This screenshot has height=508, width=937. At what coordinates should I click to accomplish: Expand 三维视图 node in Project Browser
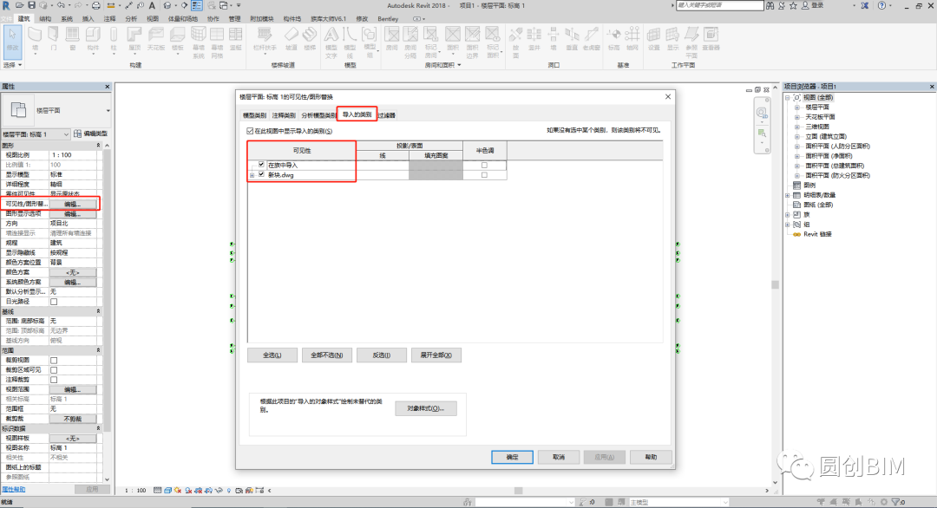[x=797, y=127]
